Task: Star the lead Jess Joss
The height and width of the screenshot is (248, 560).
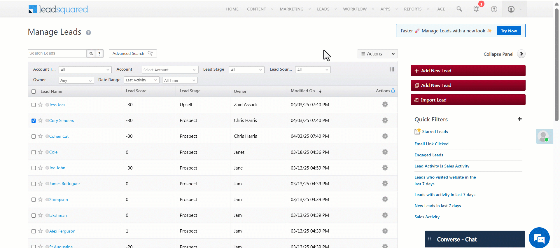Action: [40, 104]
